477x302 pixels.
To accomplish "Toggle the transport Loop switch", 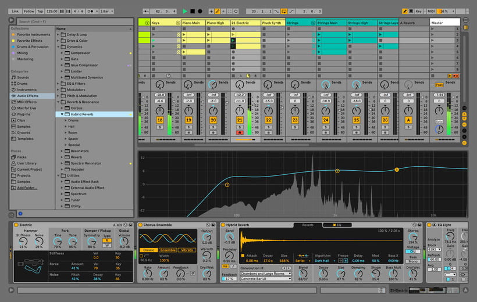I will click(x=284, y=11).
